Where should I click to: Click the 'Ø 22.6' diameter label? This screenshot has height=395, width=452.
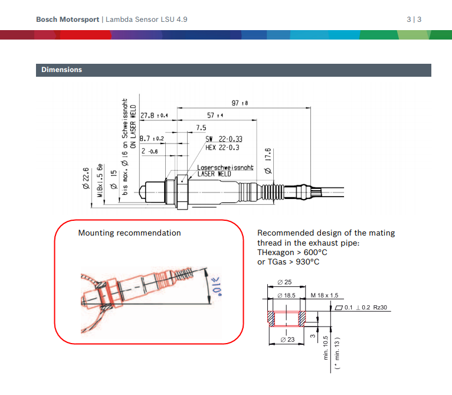(86, 178)
